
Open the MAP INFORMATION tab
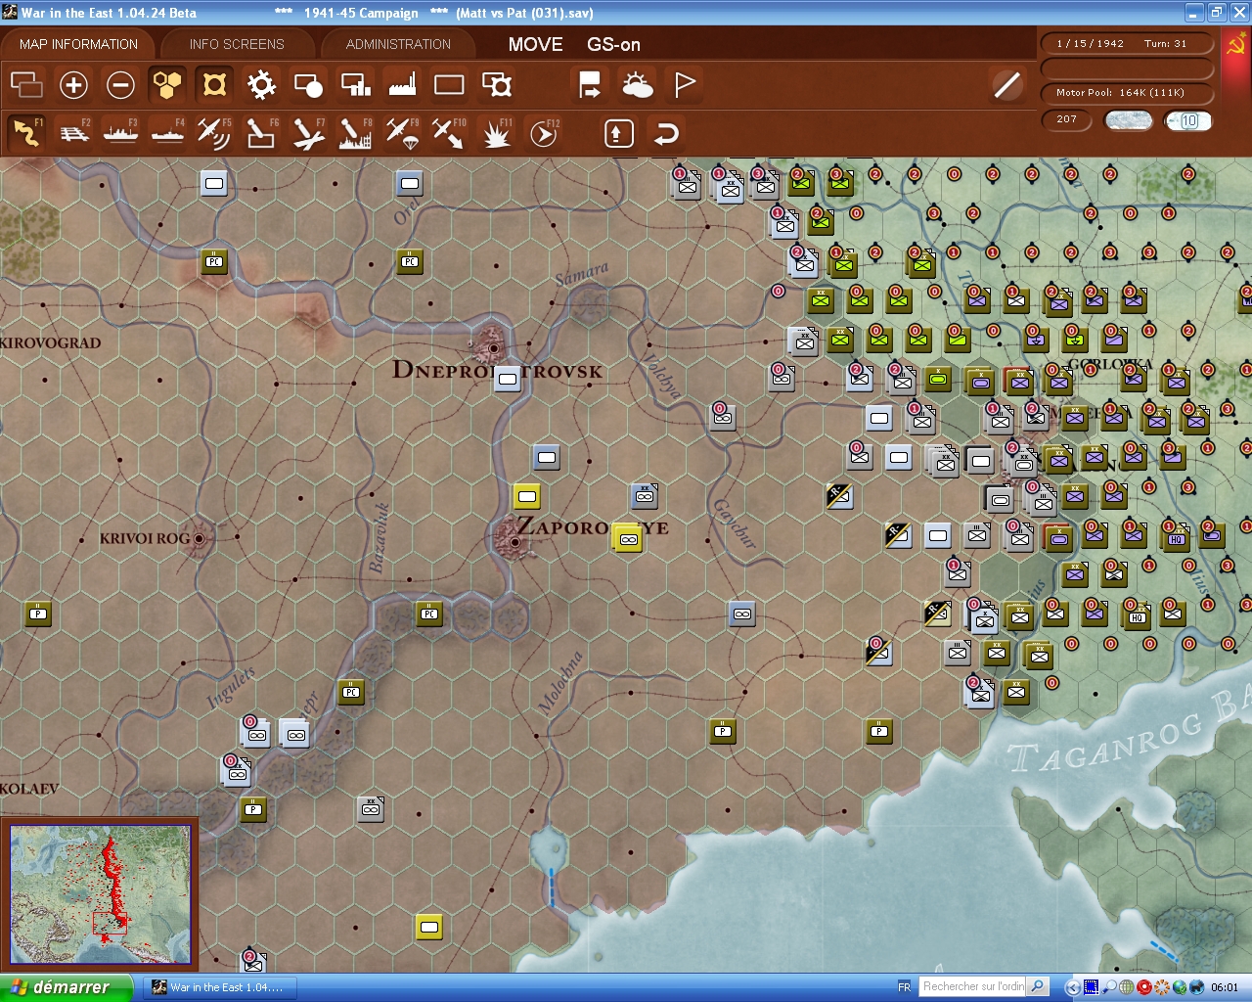(78, 44)
